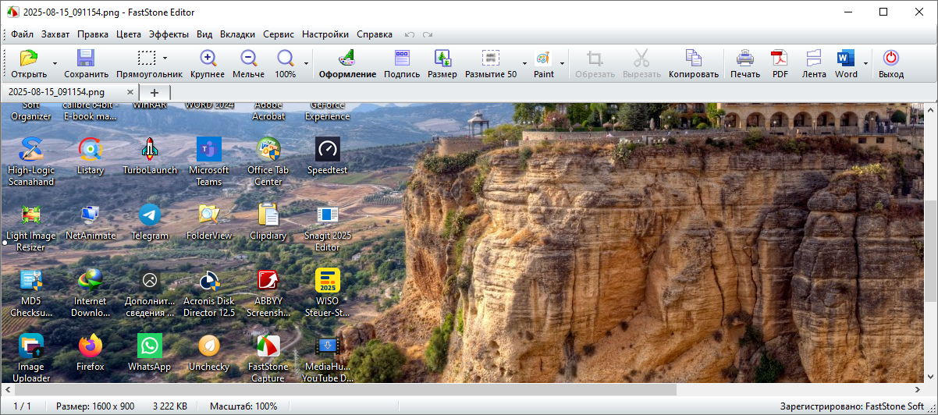Apply the Размытие 50 blur tool

pos(491,64)
